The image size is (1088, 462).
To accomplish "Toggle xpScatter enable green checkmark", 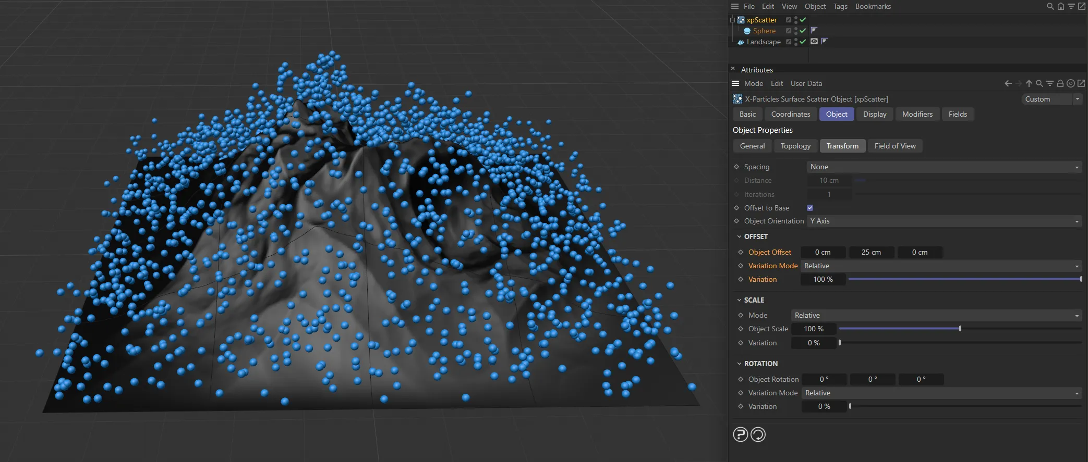I will click(x=803, y=20).
